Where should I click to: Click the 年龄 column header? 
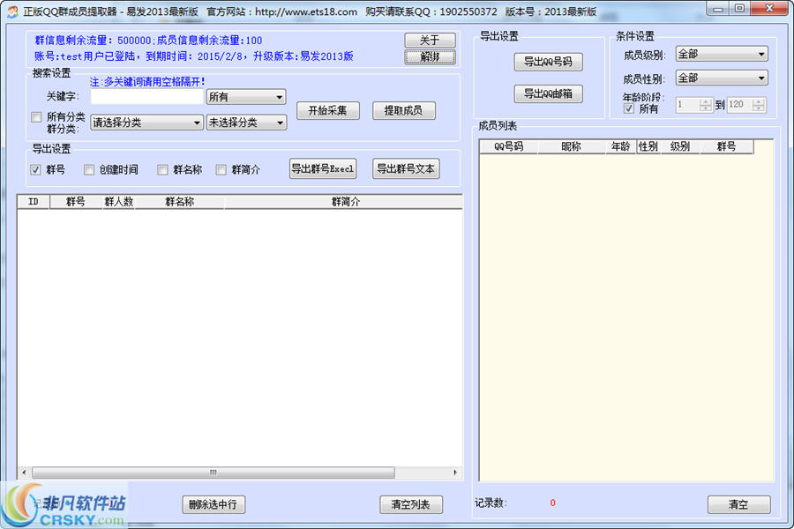pyautogui.click(x=620, y=146)
